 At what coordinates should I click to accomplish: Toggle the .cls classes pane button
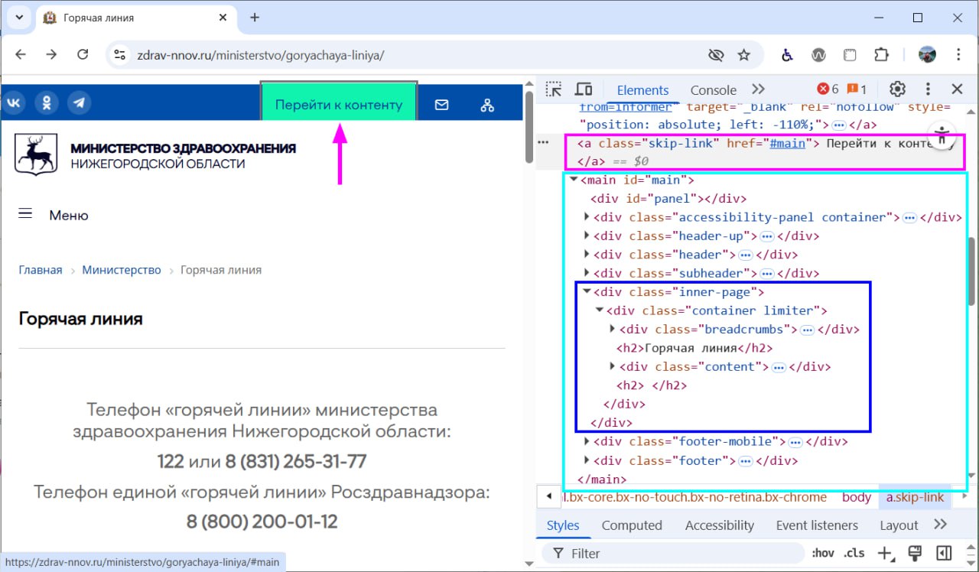[x=854, y=554]
